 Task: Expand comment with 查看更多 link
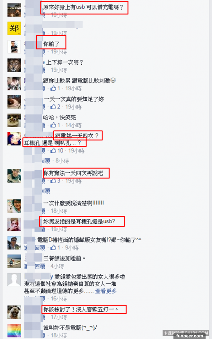(106, 291)
